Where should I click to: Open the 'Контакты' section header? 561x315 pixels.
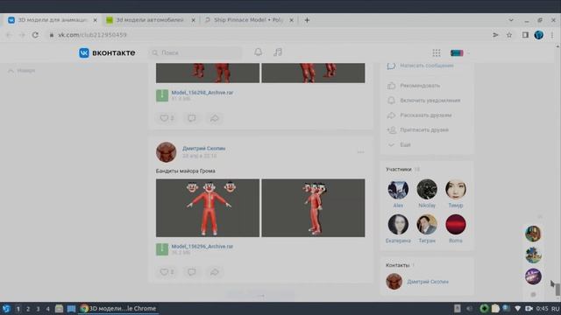(397, 265)
